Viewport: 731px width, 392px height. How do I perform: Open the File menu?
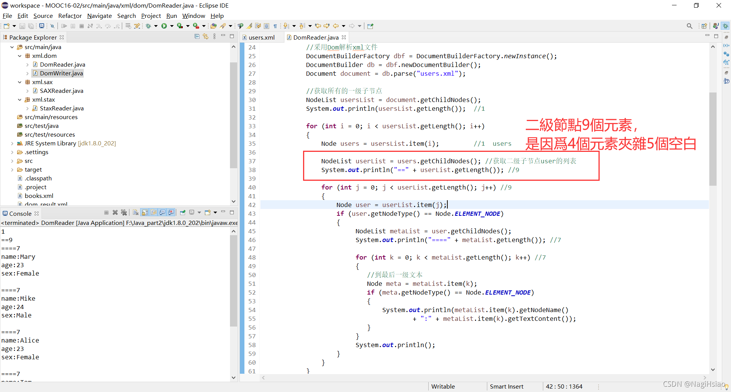(7, 16)
